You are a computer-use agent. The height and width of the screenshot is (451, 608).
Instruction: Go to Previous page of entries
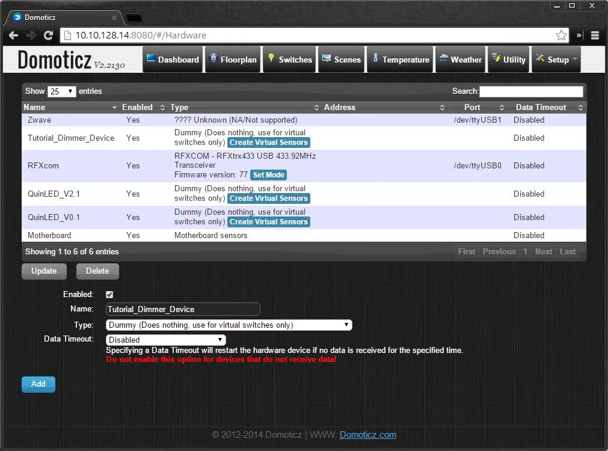499,252
